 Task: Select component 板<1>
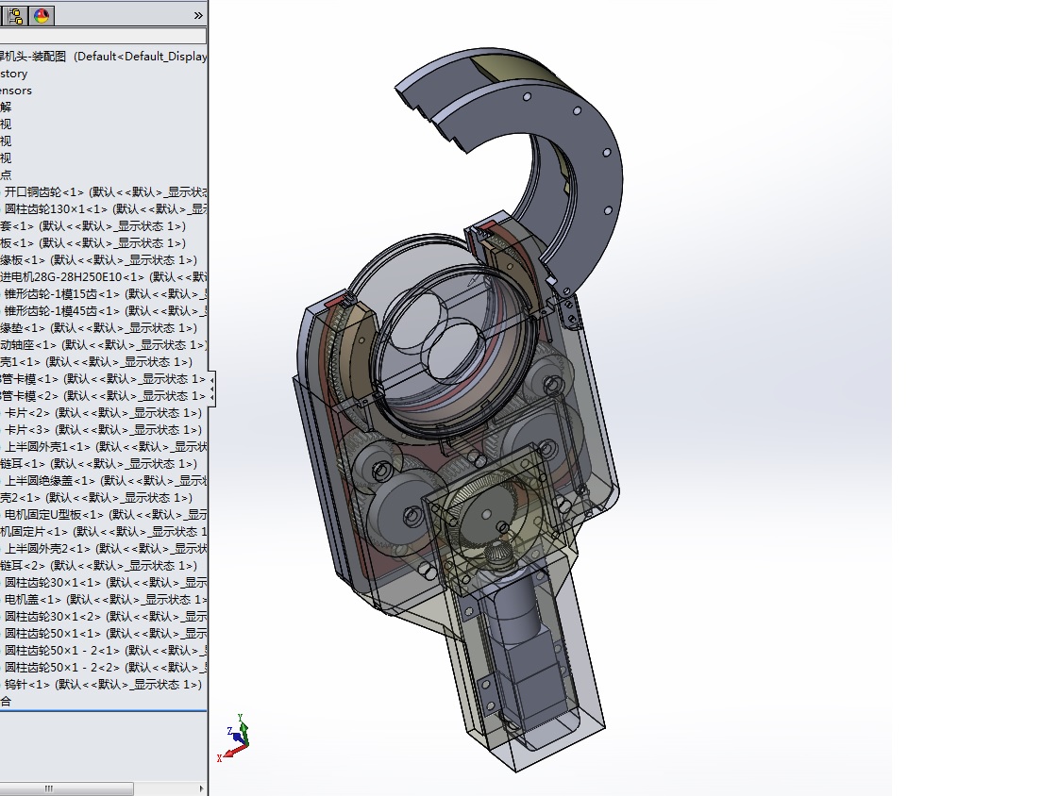point(93,243)
